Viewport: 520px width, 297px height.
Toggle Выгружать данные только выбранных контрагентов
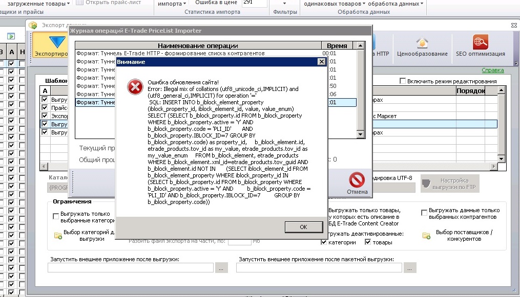424,213
